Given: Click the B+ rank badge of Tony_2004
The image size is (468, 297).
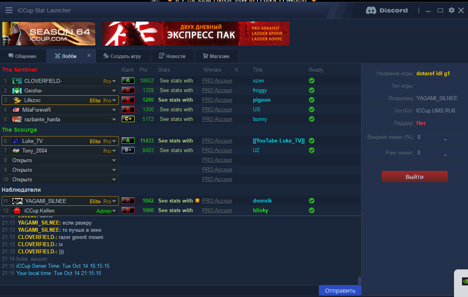Looking at the screenshot, I should (x=128, y=150).
